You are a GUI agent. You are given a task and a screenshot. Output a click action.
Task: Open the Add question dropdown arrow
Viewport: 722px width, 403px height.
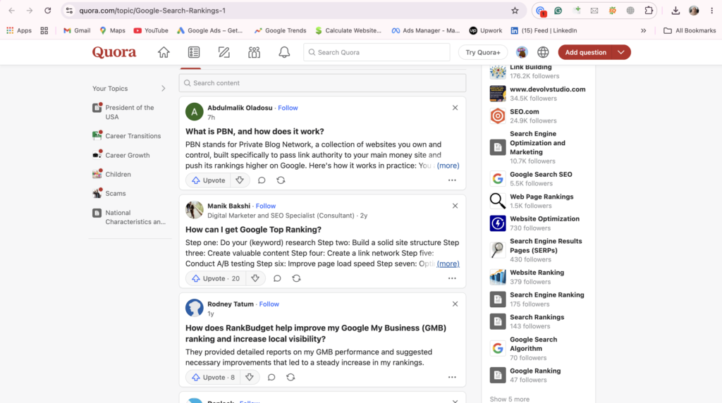(621, 52)
